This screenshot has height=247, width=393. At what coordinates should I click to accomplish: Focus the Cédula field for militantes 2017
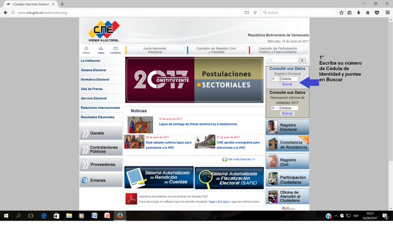point(289,108)
